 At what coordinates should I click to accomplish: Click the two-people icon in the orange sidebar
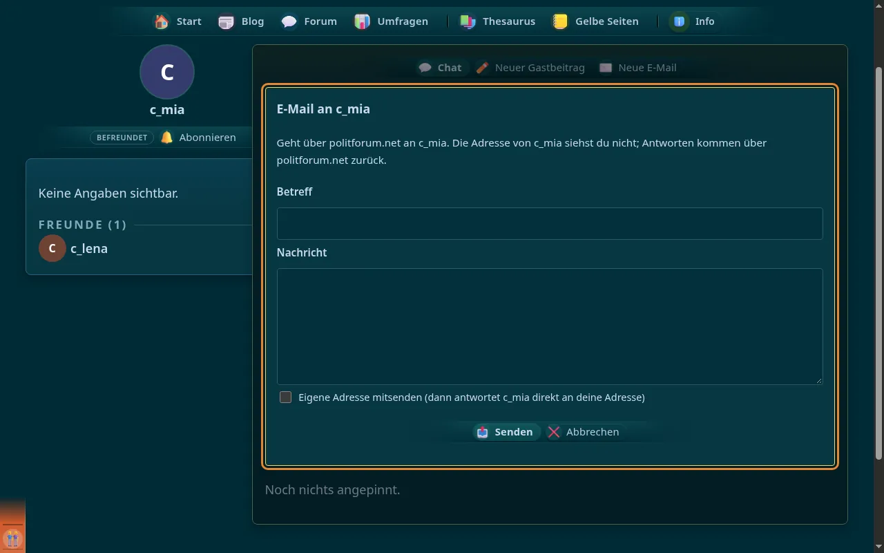[12, 538]
